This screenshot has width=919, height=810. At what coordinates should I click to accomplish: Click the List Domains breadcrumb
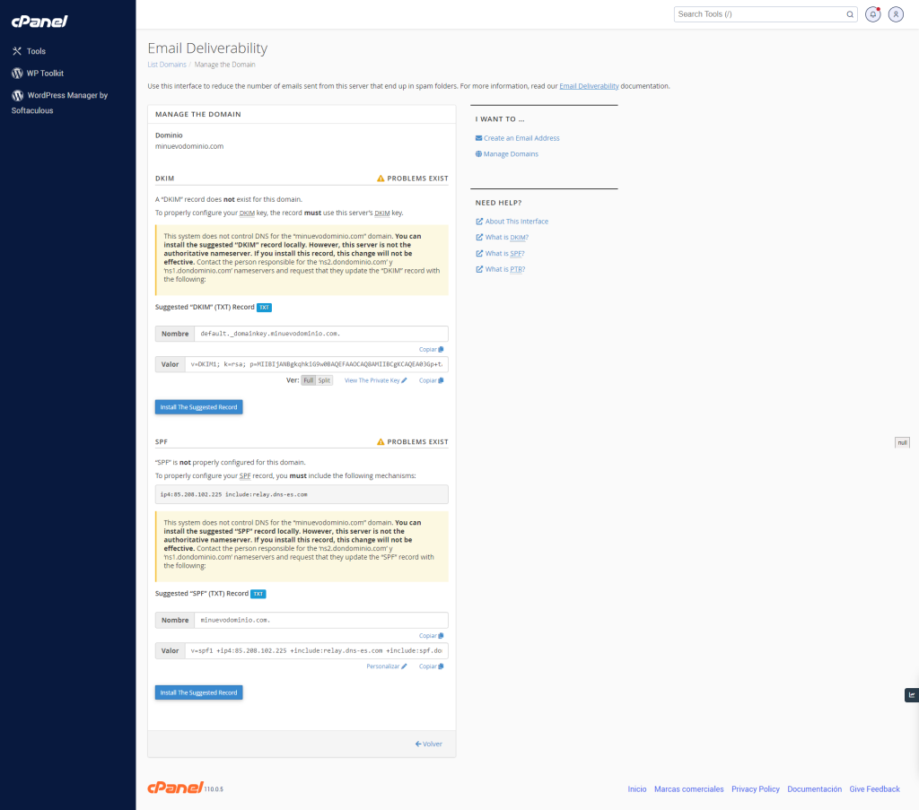point(167,65)
